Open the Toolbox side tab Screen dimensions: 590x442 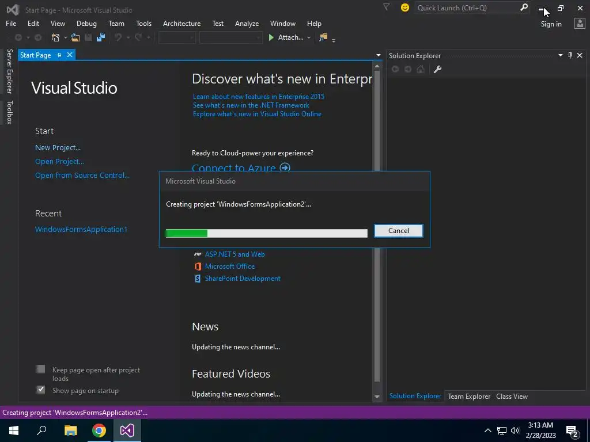[9, 112]
